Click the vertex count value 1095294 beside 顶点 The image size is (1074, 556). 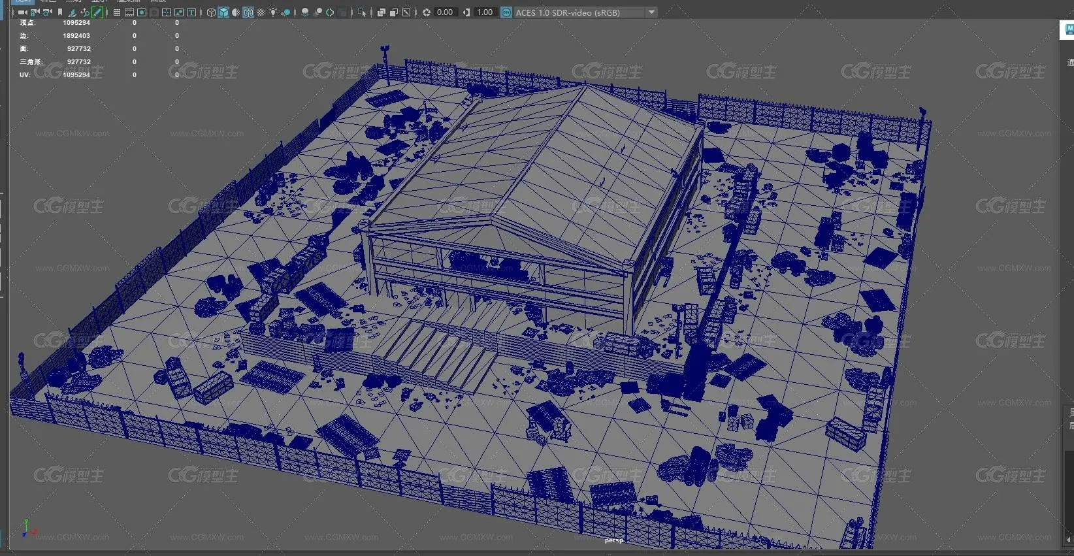click(76, 23)
